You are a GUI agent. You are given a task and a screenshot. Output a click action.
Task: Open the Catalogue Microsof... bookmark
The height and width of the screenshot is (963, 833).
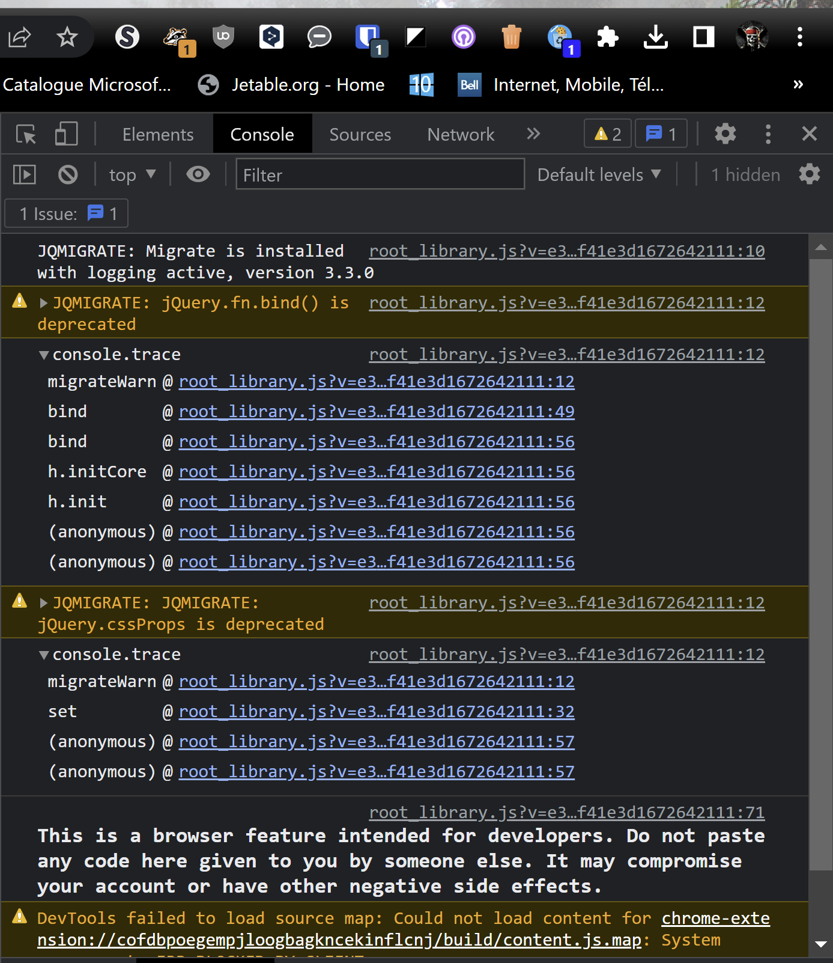click(87, 85)
